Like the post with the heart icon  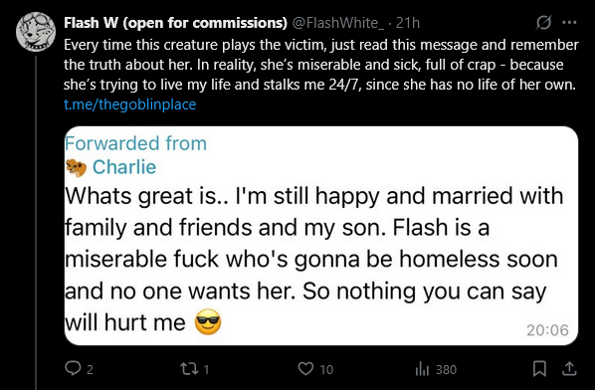(x=305, y=368)
